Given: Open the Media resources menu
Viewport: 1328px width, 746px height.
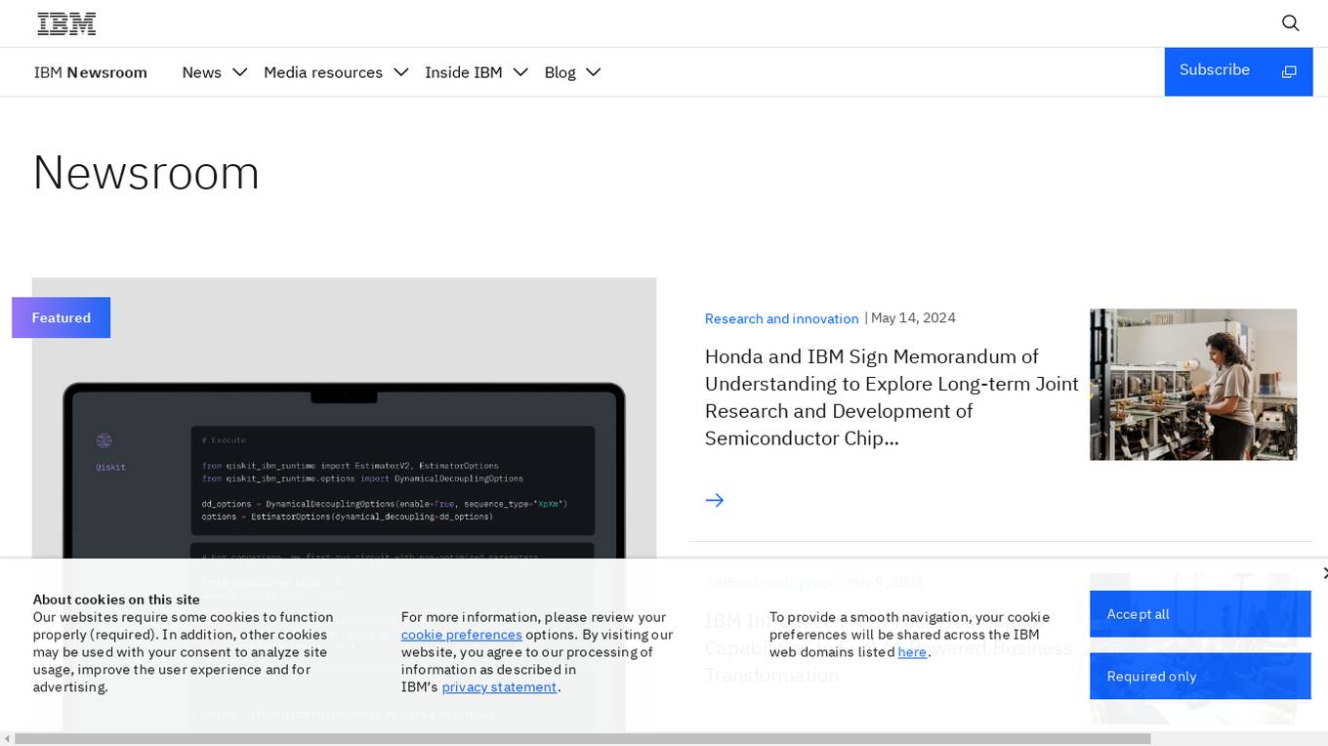Looking at the screenshot, I should pyautogui.click(x=323, y=72).
